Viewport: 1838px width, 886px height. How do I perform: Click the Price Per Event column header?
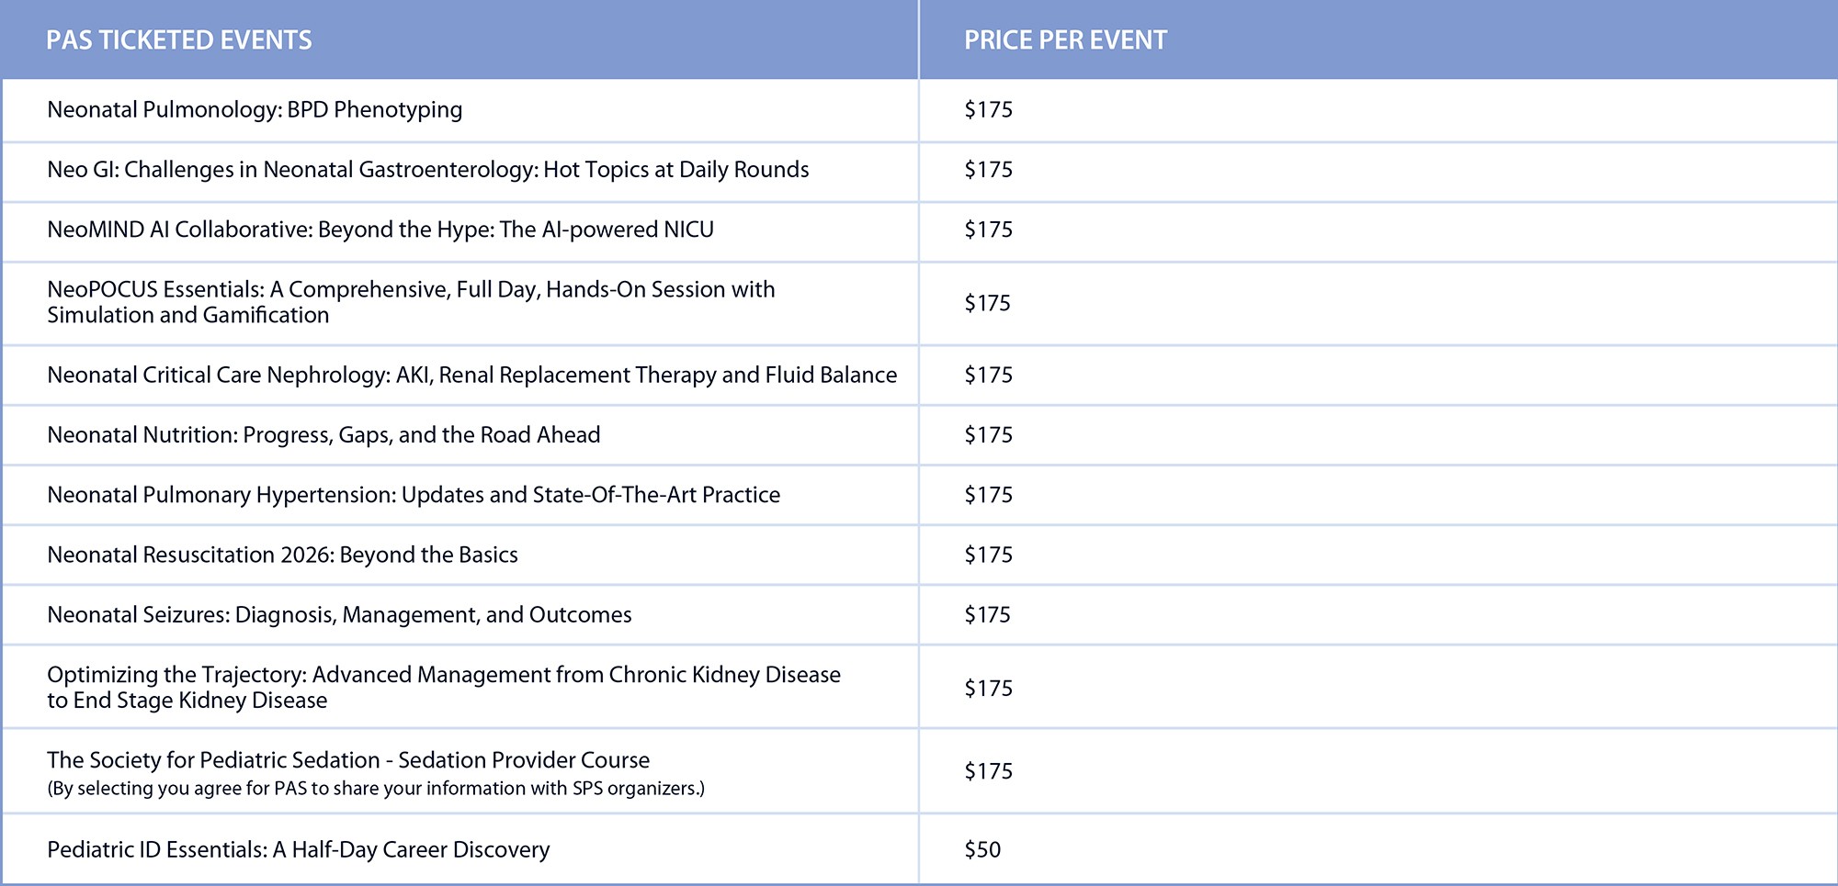1065,40
